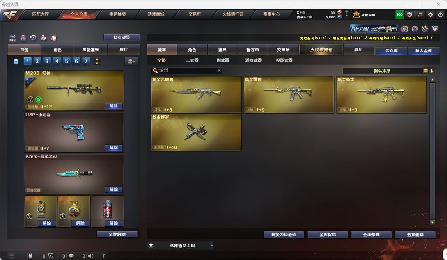Open the ranking bar-chart icon

coord(23,38)
